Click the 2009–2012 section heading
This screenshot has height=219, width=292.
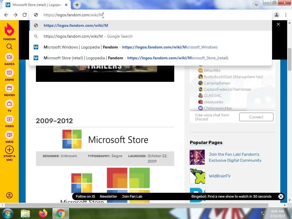(x=54, y=121)
